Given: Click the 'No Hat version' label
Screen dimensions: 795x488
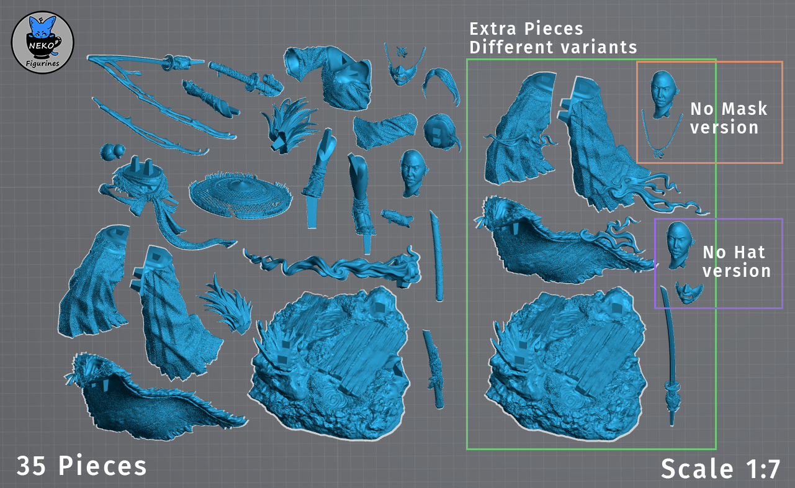Looking at the screenshot, I should pyautogui.click(x=736, y=261).
